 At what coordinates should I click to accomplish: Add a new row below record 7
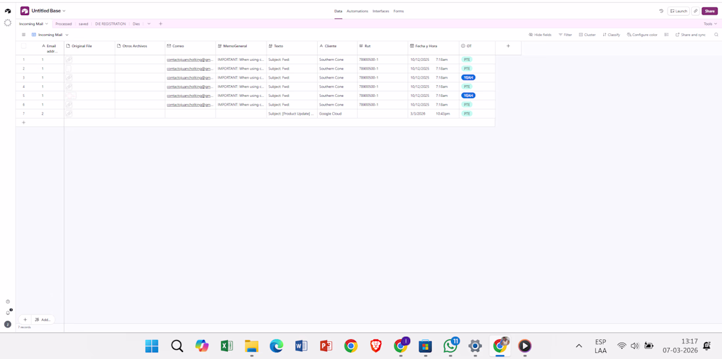point(24,123)
